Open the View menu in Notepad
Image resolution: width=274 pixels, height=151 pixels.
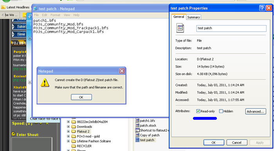click(67, 15)
